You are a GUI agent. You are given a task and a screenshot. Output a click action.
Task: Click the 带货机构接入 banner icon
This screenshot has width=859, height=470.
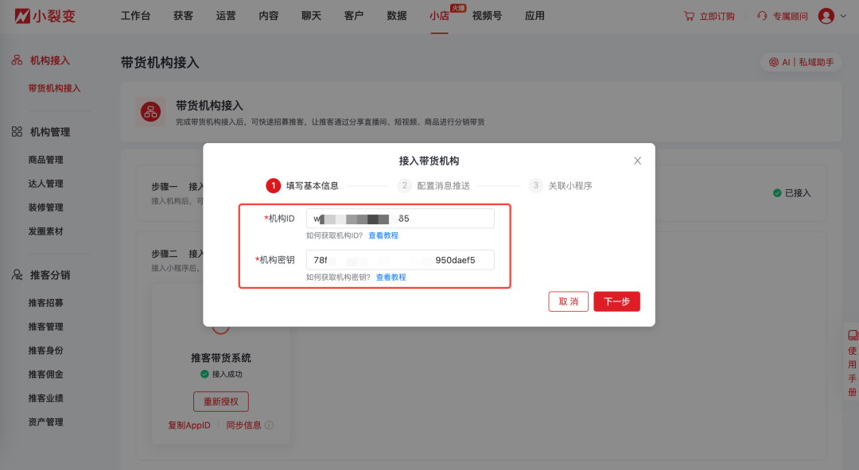pyautogui.click(x=149, y=111)
